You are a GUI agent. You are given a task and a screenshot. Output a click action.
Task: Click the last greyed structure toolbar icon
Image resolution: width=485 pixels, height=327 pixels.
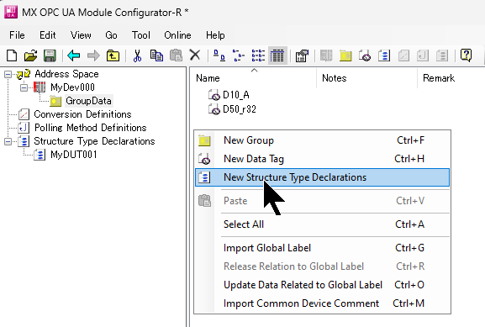(442, 55)
